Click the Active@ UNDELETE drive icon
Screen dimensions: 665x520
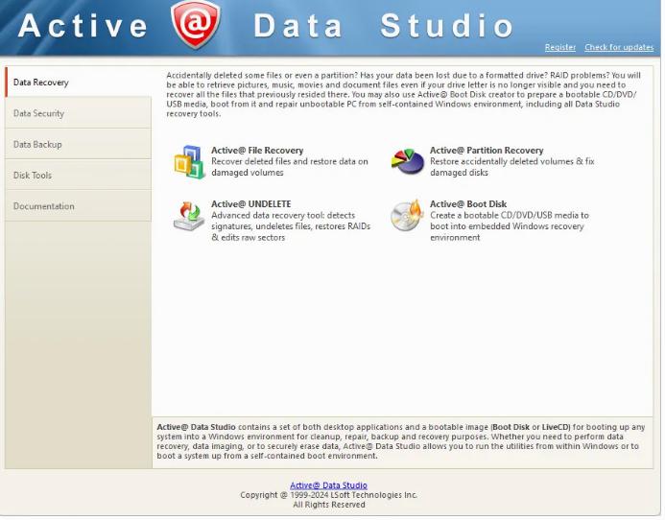(x=188, y=216)
